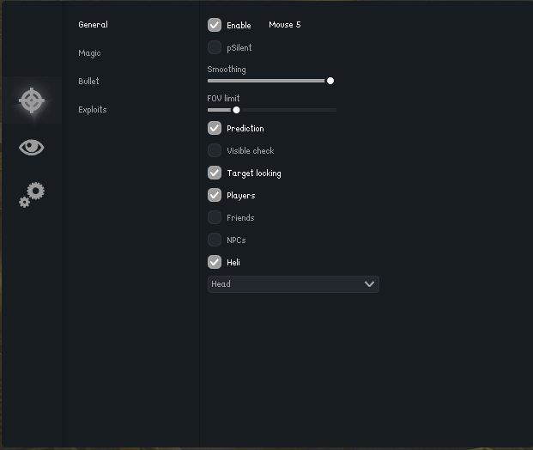
Task: Uncheck the Players checkbox
Action: [x=215, y=195]
